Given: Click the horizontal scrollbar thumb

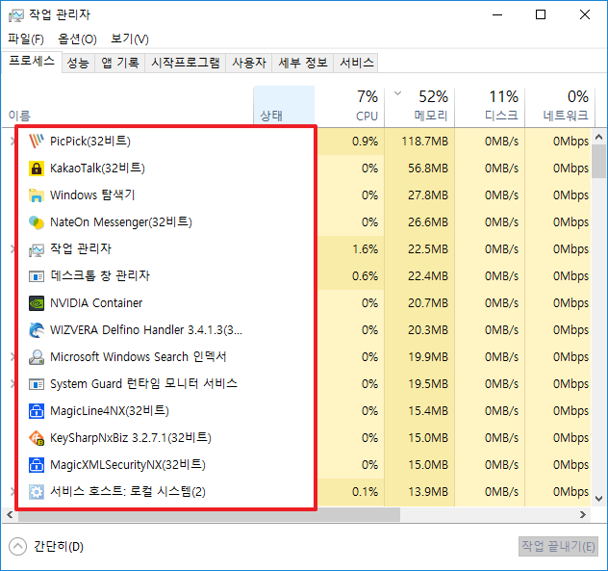Looking at the screenshot, I should 209,515.
